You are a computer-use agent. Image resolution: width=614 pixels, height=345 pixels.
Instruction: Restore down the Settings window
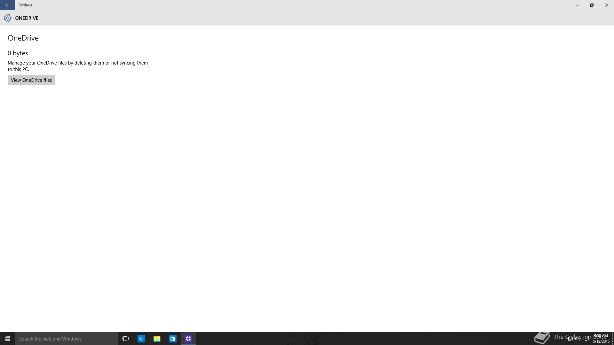[592, 5]
